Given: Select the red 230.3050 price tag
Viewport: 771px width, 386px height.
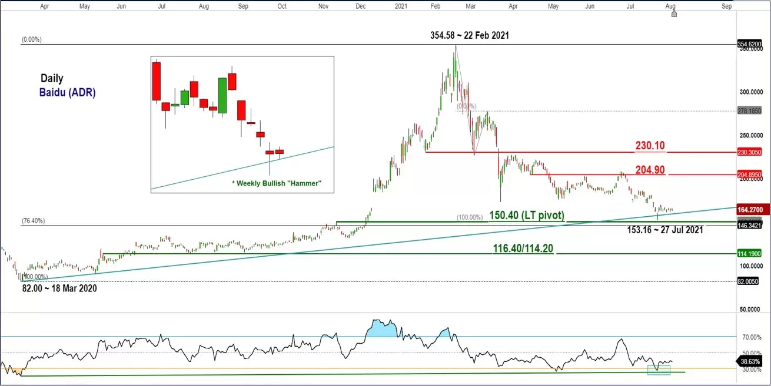Looking at the screenshot, I should click(x=750, y=152).
